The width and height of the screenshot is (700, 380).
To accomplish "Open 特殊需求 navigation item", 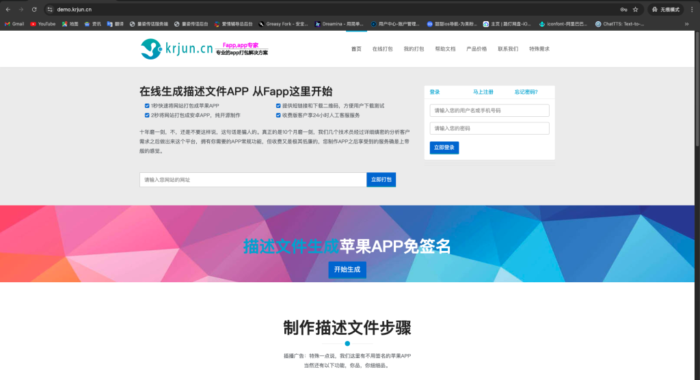I will (x=539, y=49).
